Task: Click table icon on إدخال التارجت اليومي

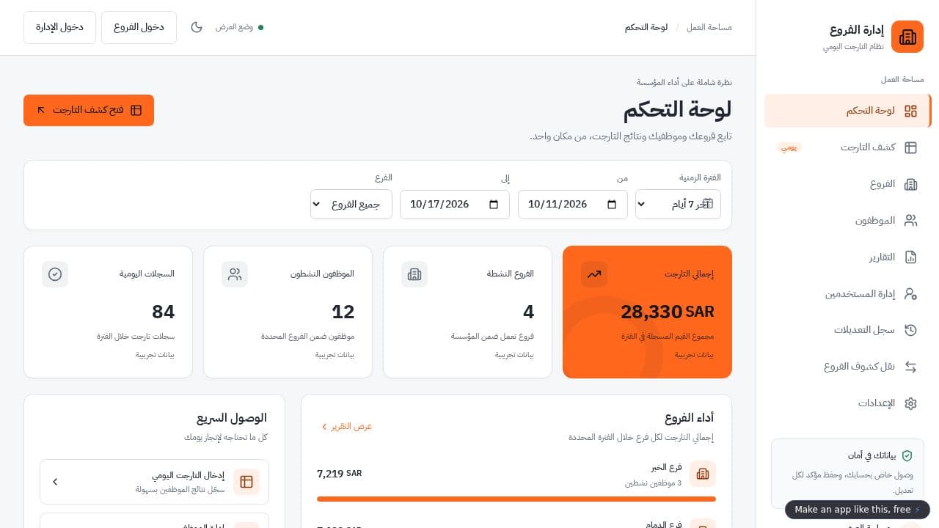Action: click(246, 482)
